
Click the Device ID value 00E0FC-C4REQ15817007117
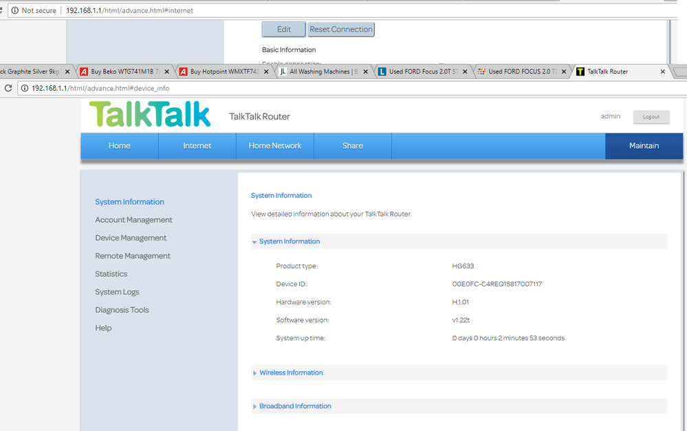click(x=497, y=284)
